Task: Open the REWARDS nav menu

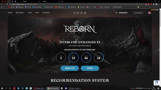Action: [x=20, y=13]
